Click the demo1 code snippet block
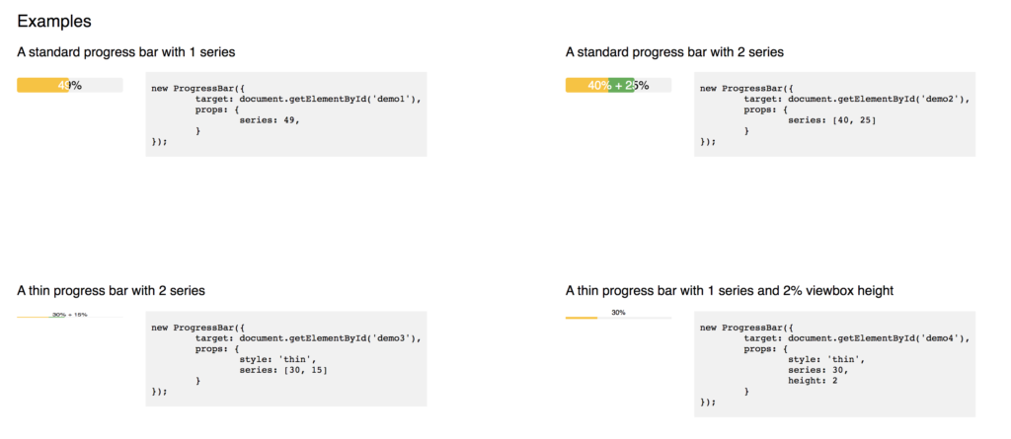Screen dimensions: 1011x439 click(285, 113)
